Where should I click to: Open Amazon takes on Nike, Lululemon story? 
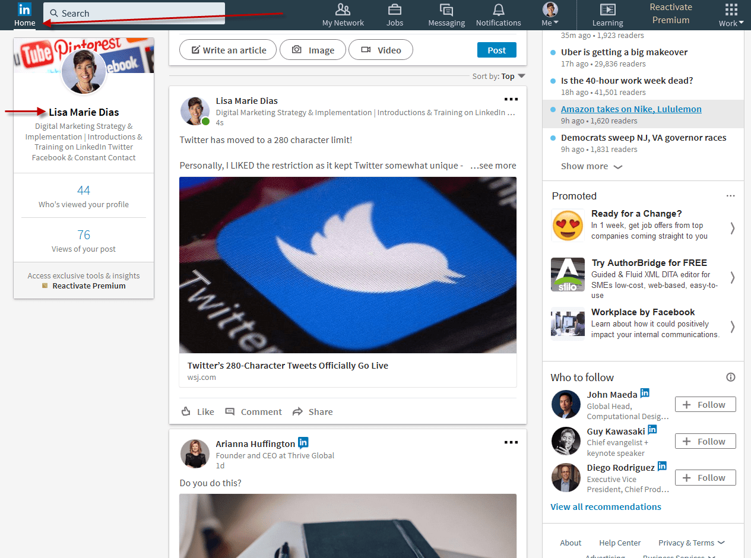pyautogui.click(x=631, y=109)
